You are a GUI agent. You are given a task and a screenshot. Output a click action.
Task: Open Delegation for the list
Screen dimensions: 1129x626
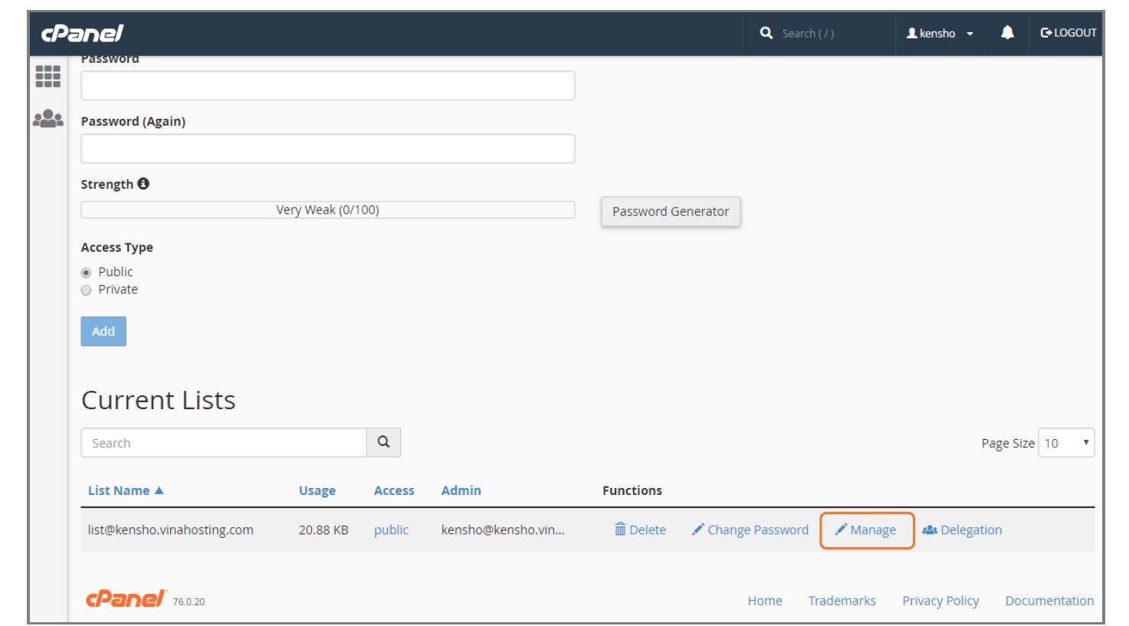[x=962, y=529]
